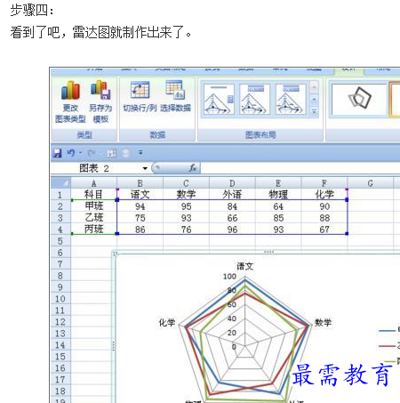Image resolution: width=400 pixels, height=403 pixels.
Task: Click cell with value 75
Action: pyautogui.click(x=140, y=218)
